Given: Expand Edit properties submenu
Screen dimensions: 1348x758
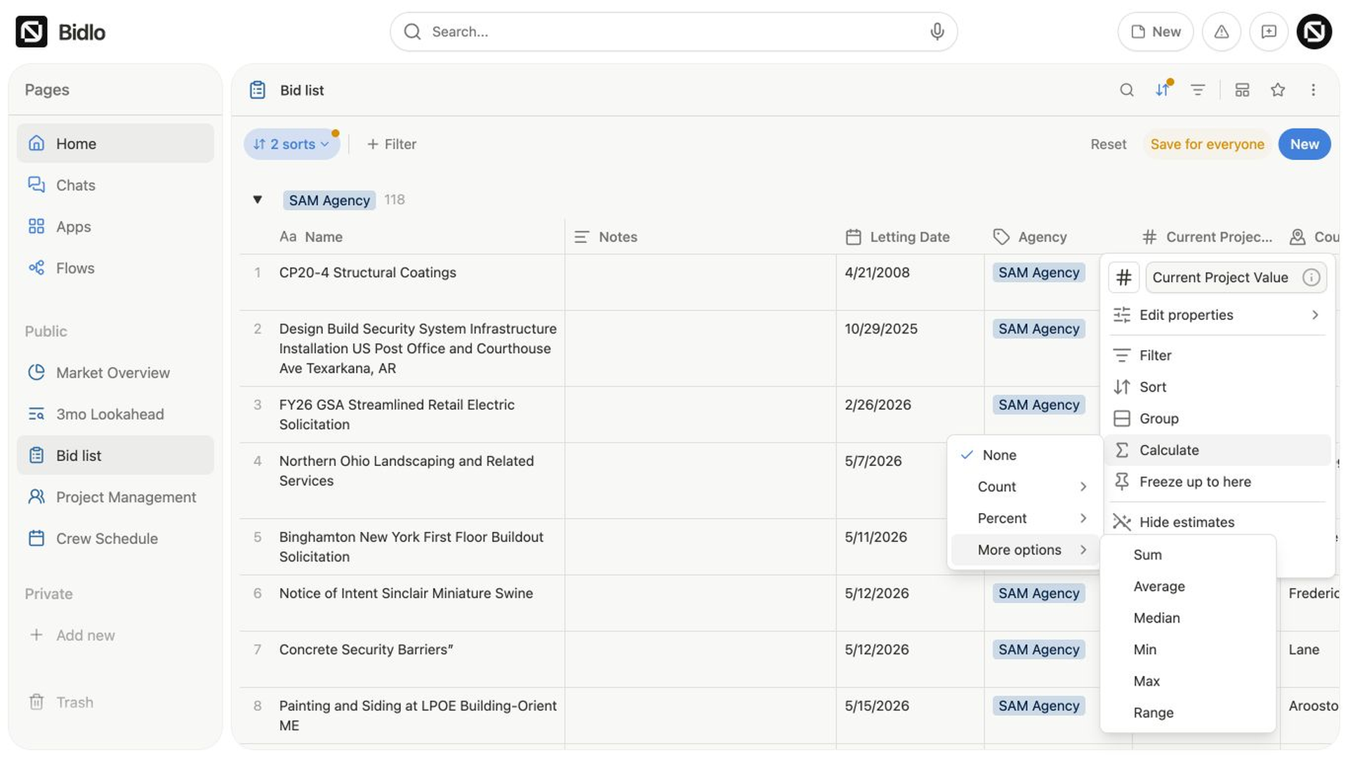Looking at the screenshot, I should coord(1217,315).
